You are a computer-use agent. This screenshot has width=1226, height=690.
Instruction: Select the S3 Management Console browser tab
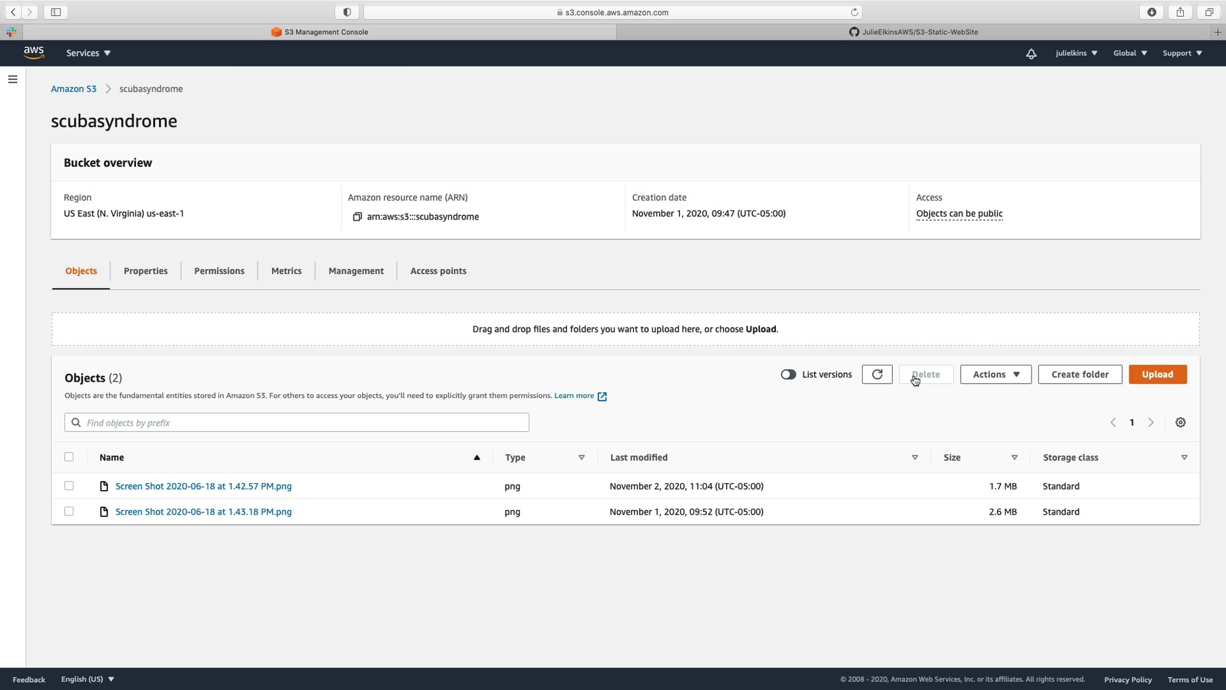coord(319,32)
